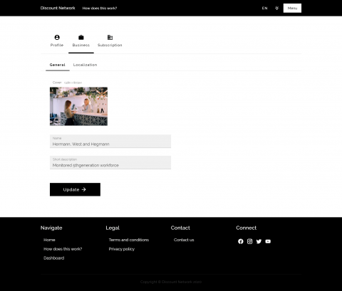Image resolution: width=342 pixels, height=291 pixels.
Task: Open 'How does this work?' in header
Action: [x=100, y=8]
